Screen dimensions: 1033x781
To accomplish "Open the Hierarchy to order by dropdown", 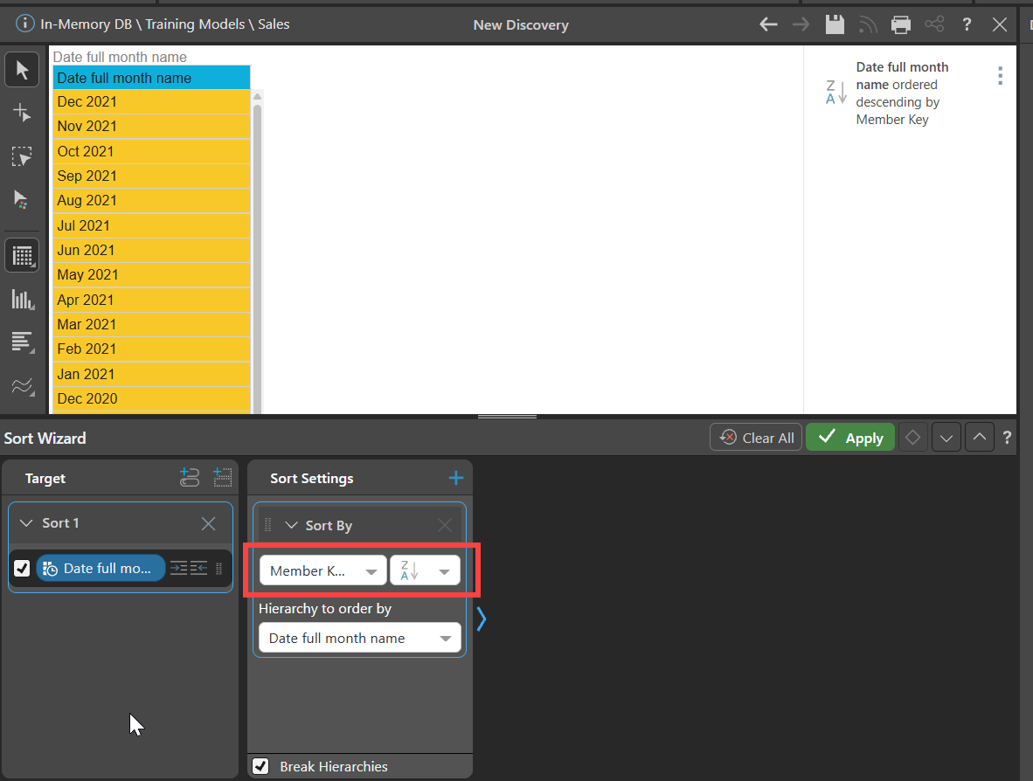I will [x=359, y=638].
